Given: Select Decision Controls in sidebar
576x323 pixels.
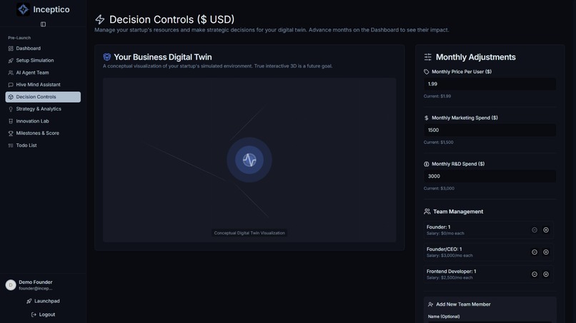Looking at the screenshot, I should point(43,97).
